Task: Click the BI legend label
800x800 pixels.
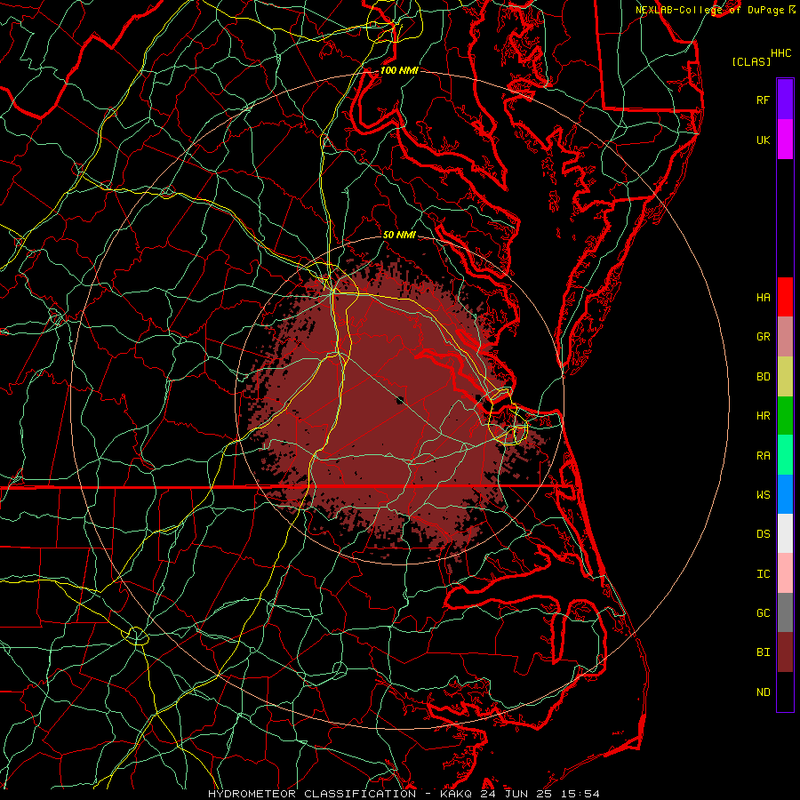Action: coord(763,652)
